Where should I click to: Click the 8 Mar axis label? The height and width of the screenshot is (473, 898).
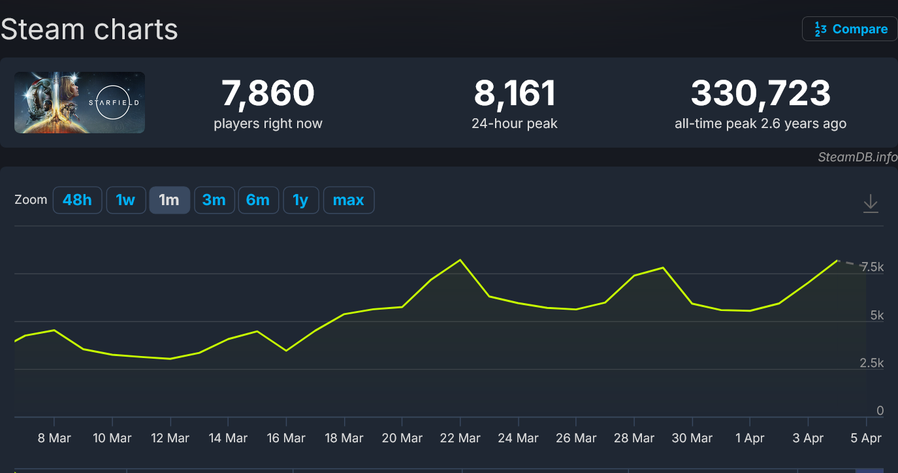54,438
